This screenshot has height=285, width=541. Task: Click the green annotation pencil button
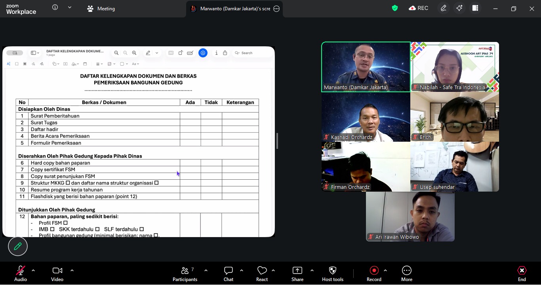click(x=18, y=246)
